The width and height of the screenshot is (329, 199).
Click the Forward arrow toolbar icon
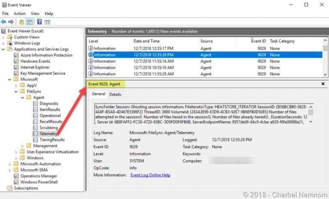click(11, 22)
